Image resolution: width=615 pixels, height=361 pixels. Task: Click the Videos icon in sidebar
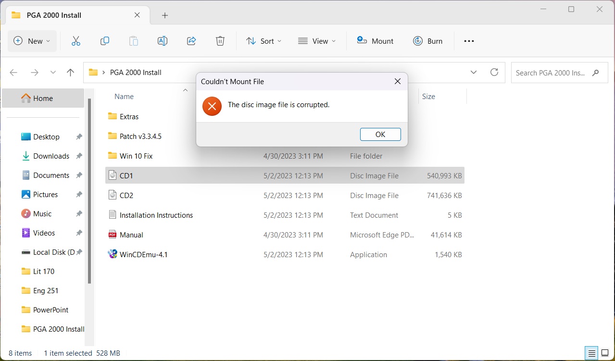(x=26, y=233)
